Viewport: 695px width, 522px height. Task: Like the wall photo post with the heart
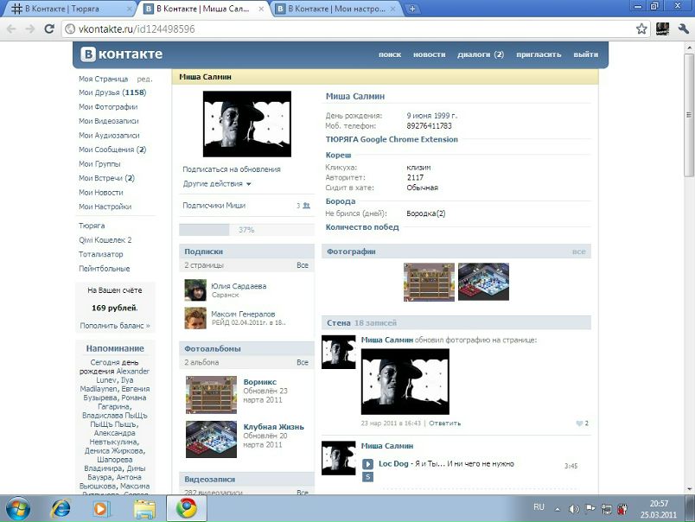click(580, 423)
